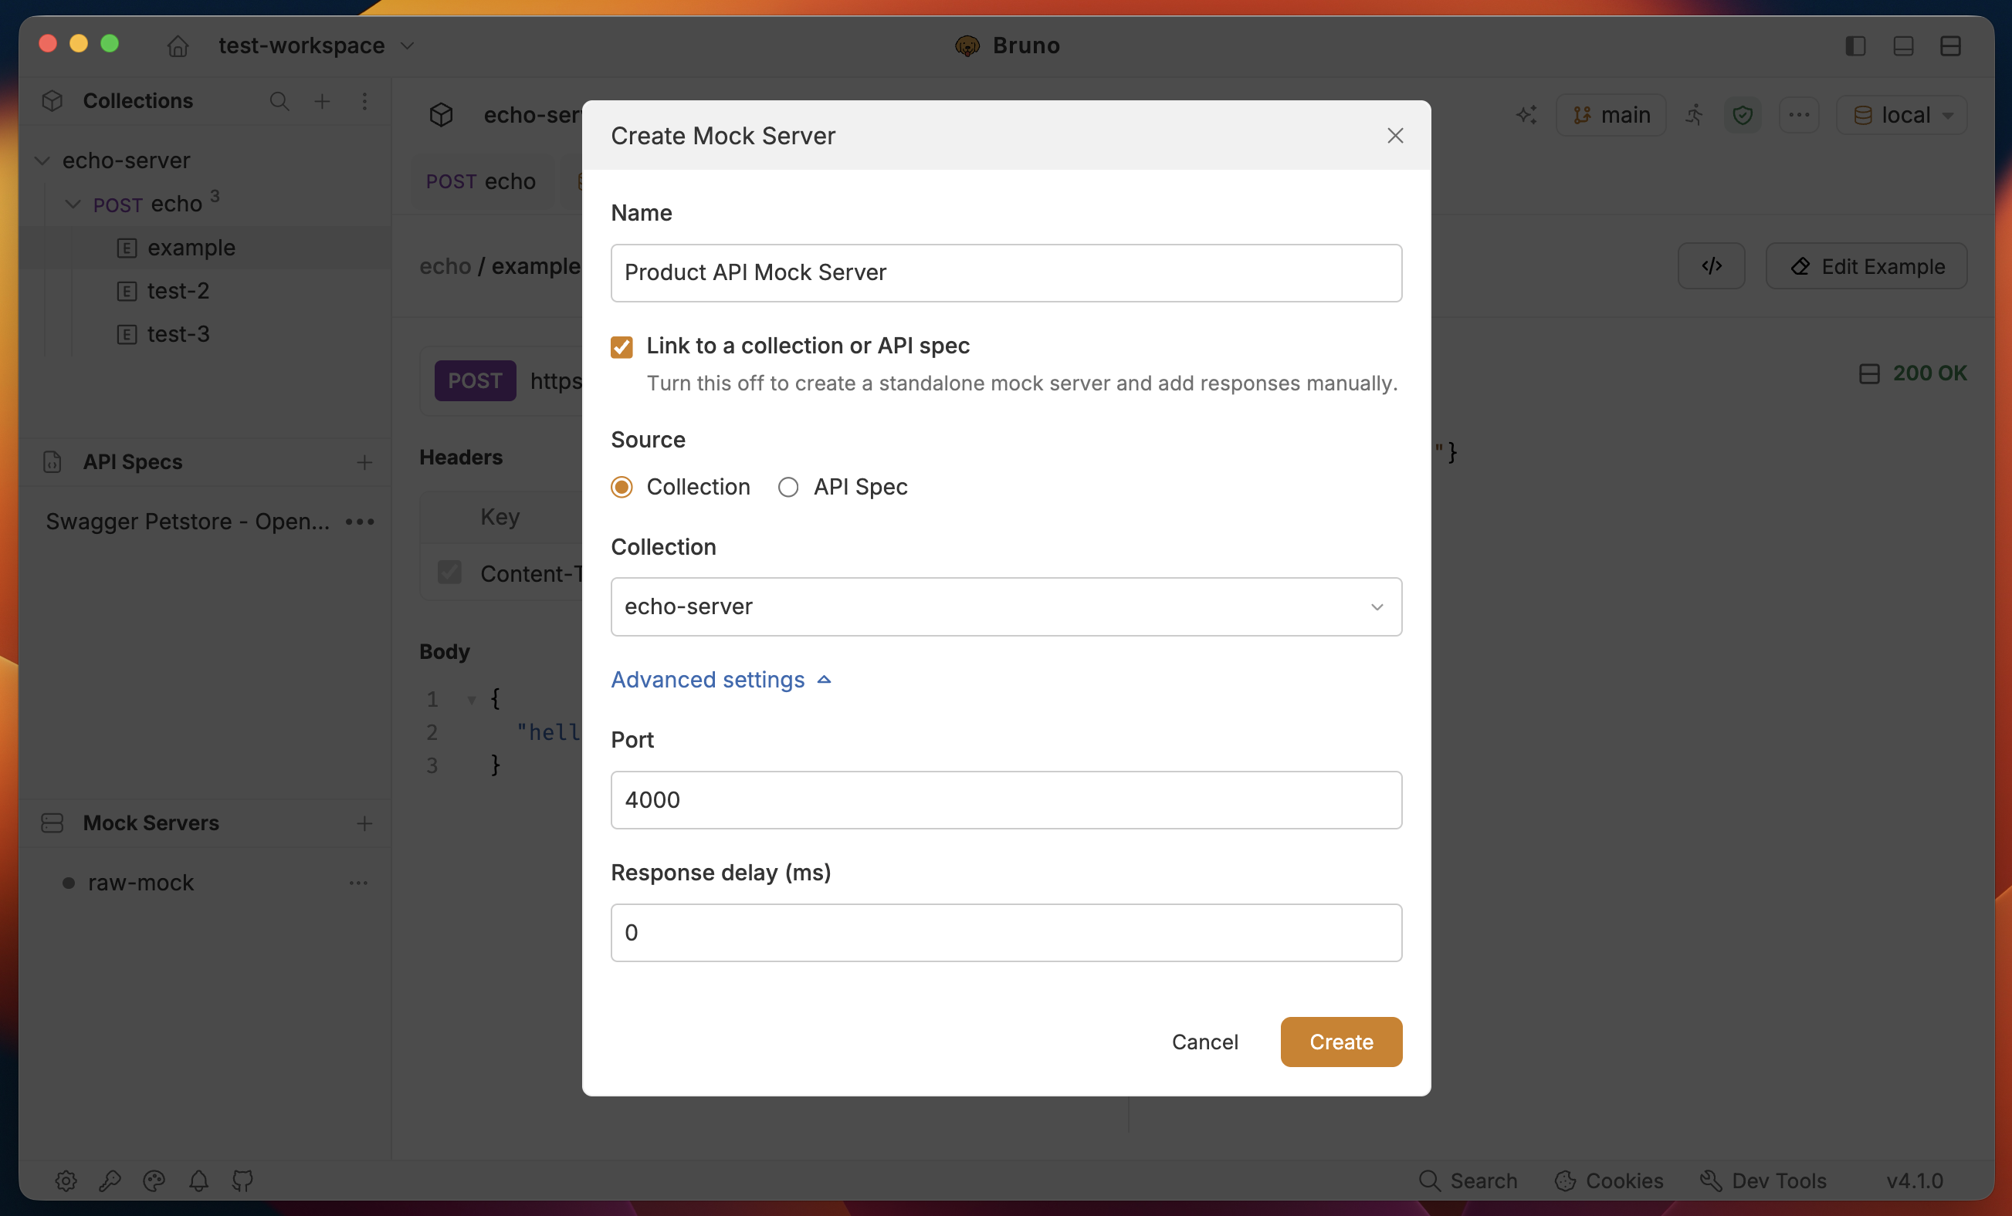Toggle the bottom panel layout icon
This screenshot has height=1216, width=2012.
pyautogui.click(x=1903, y=46)
